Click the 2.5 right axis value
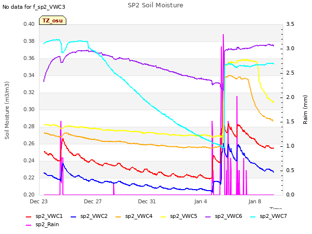 (291, 73)
